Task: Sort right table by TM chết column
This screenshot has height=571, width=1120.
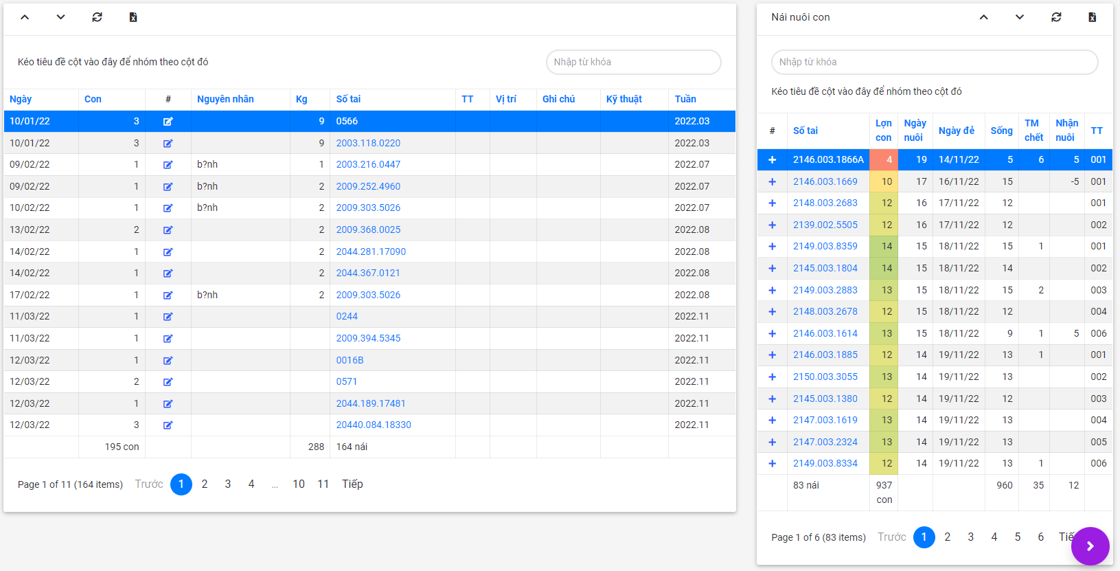Action: pos(1033,131)
